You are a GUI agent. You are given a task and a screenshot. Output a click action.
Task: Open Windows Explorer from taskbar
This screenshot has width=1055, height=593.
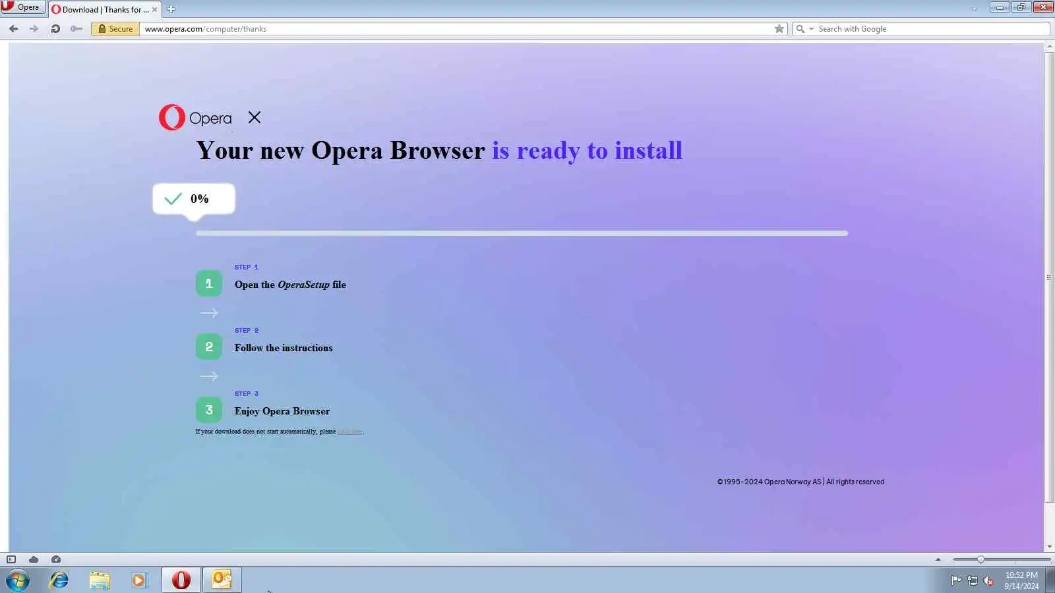[100, 580]
